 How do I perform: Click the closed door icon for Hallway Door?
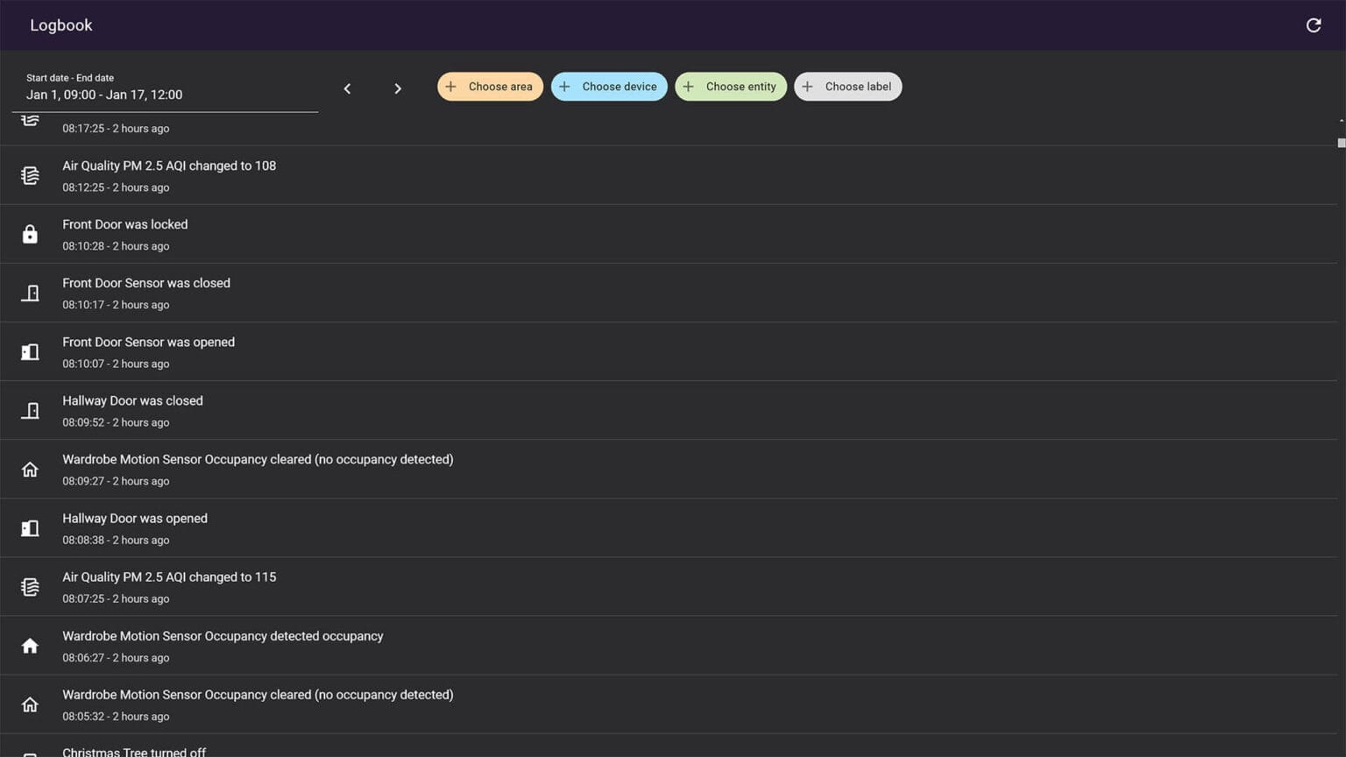point(30,410)
